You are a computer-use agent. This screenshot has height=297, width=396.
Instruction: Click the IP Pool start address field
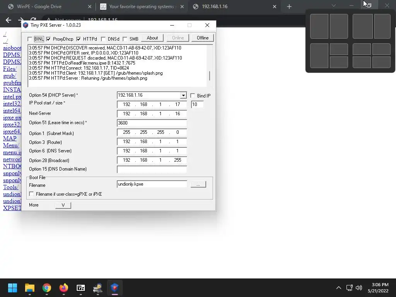[x=152, y=104]
